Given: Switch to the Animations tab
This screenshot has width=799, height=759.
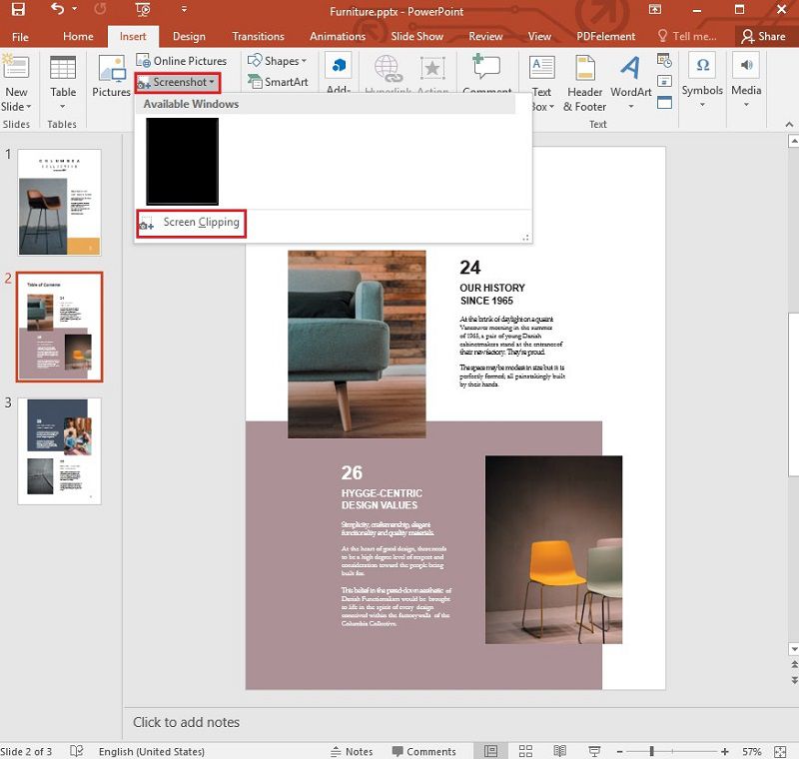Looking at the screenshot, I should [337, 36].
